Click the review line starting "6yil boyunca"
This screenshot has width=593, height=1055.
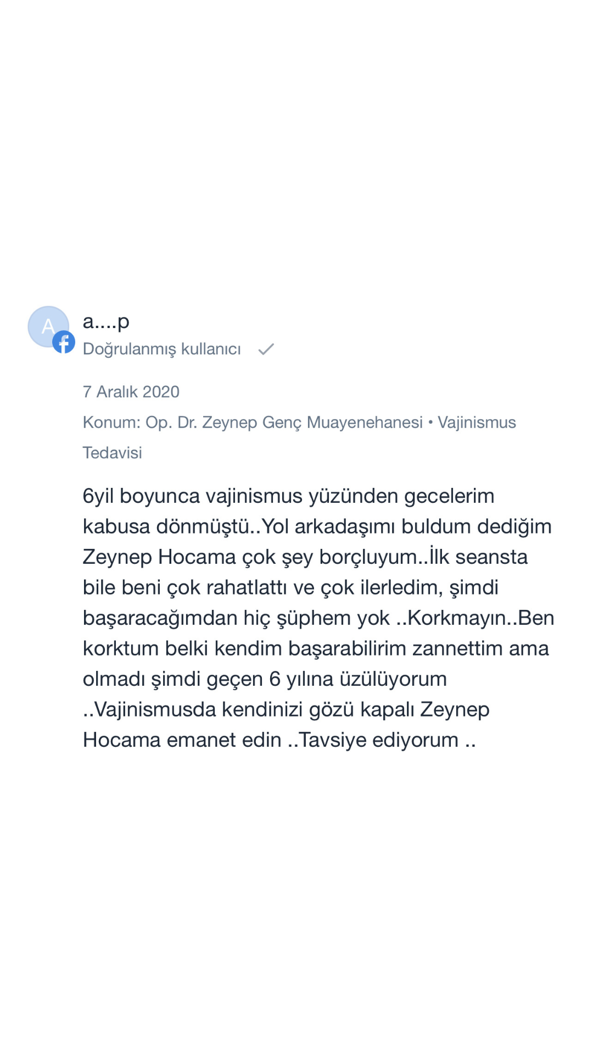coord(288,496)
